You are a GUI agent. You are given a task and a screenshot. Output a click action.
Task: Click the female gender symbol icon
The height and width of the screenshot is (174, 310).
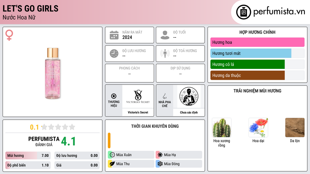[9, 35]
